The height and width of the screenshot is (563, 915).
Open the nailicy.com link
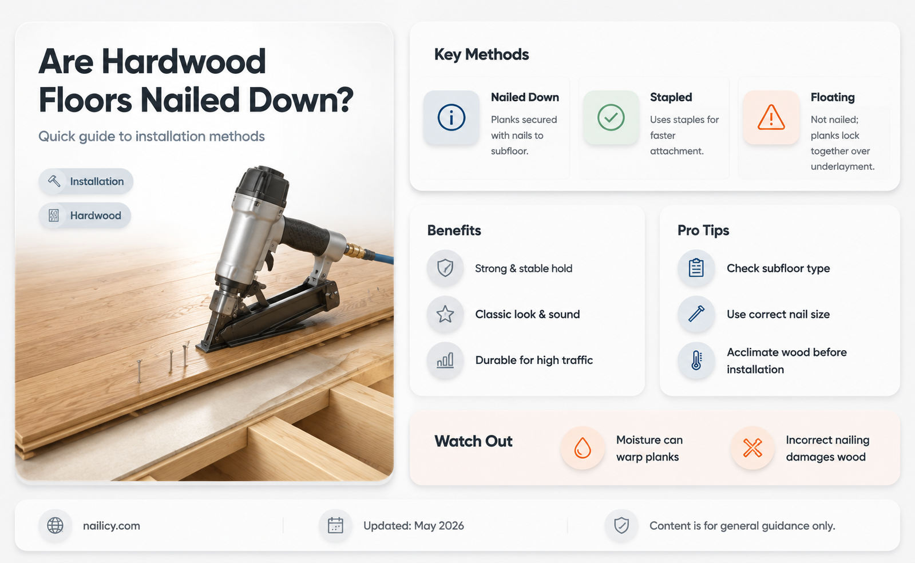(112, 526)
